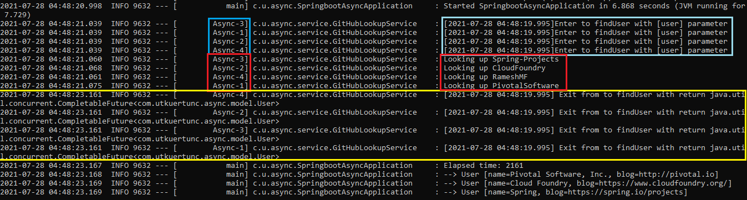Select timestamp 04:48:23.167 on Elapsed time row

[x=76, y=166]
